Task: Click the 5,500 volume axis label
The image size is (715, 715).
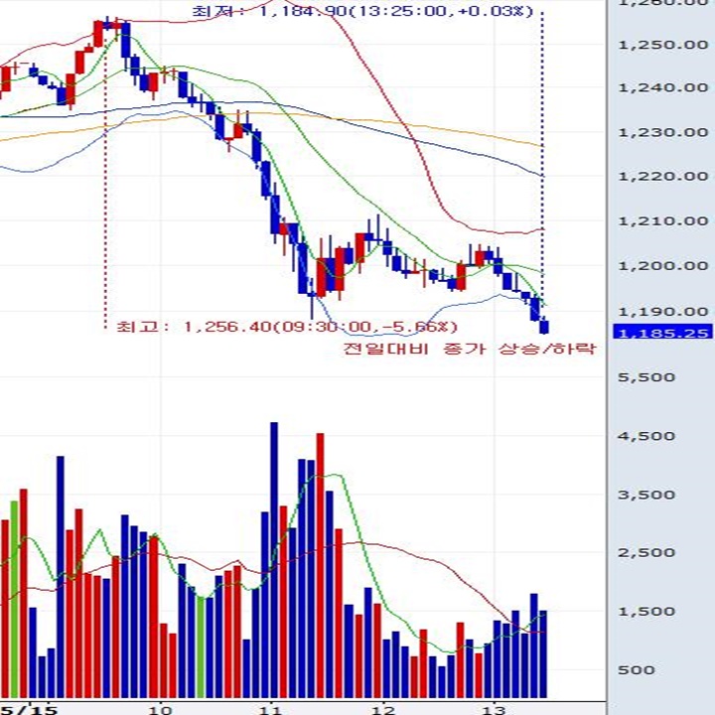Action: coord(645,377)
